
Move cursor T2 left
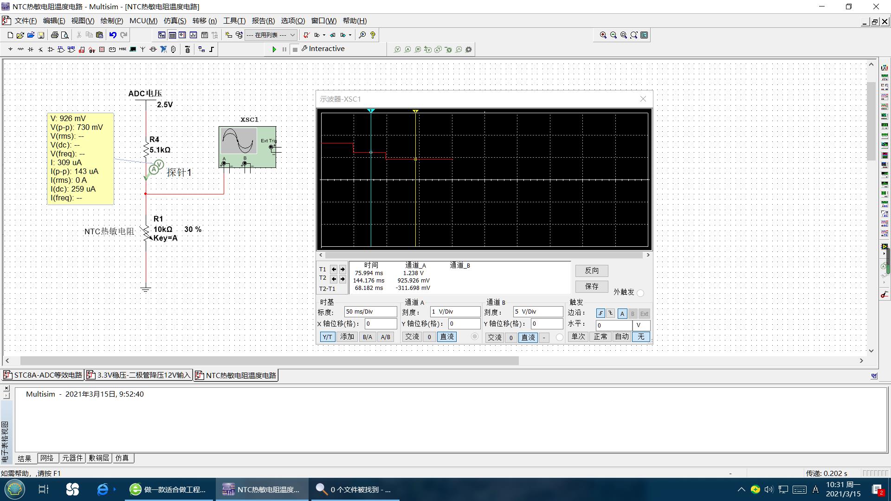pos(334,279)
